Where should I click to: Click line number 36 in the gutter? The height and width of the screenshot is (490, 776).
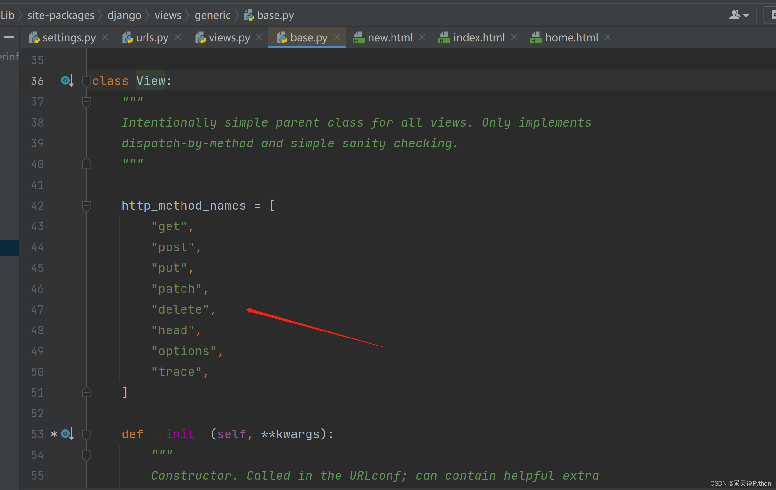[37, 81]
